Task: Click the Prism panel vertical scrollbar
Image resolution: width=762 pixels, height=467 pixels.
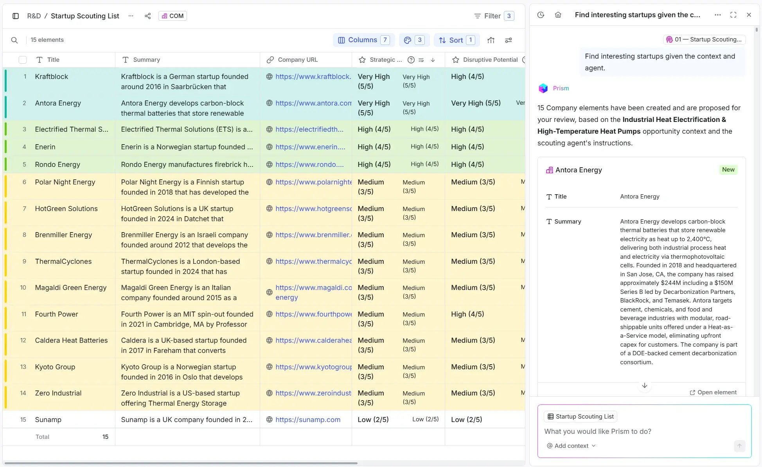Action: click(x=757, y=30)
